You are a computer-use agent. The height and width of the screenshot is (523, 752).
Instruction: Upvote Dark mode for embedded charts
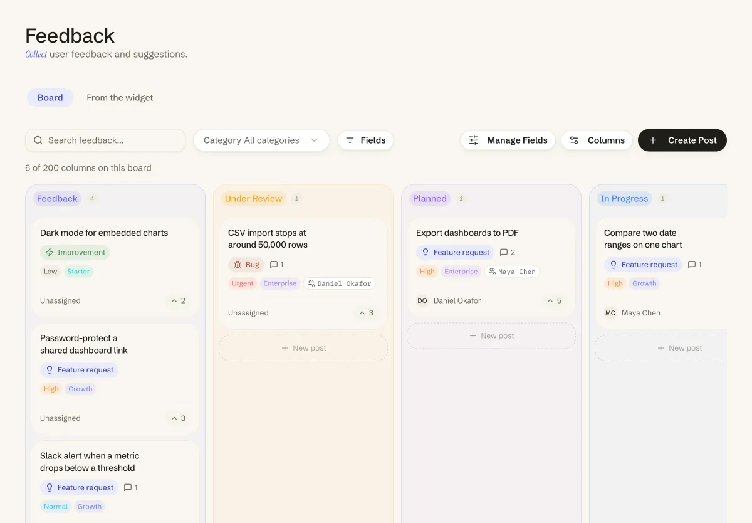pos(178,301)
